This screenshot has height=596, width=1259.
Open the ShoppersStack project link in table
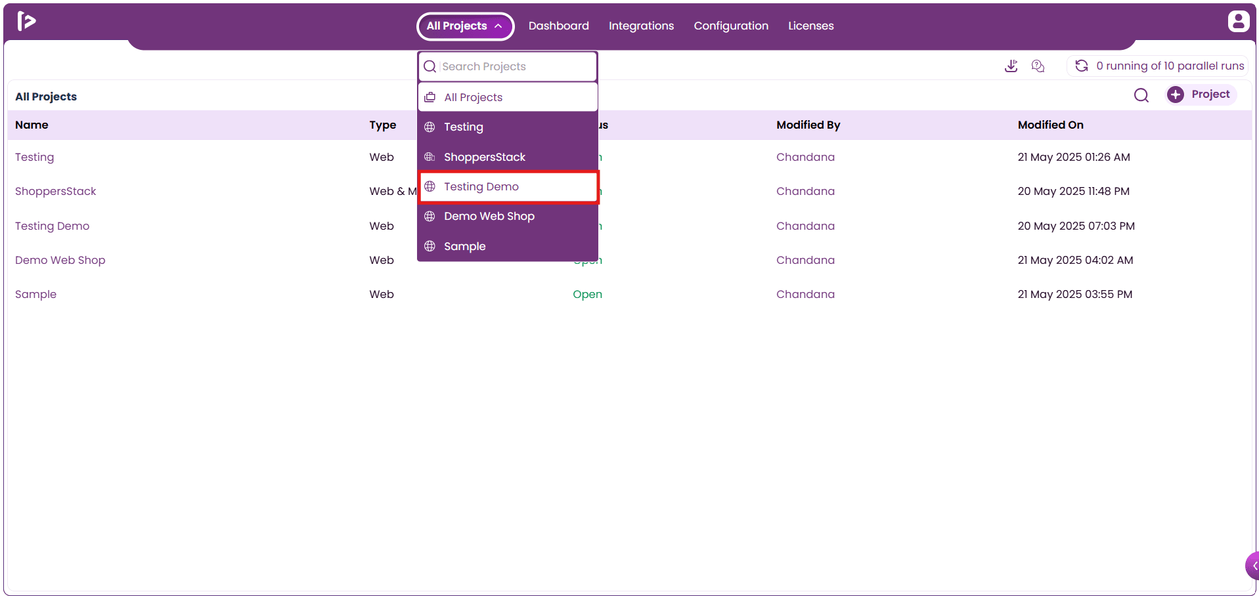[x=56, y=192]
